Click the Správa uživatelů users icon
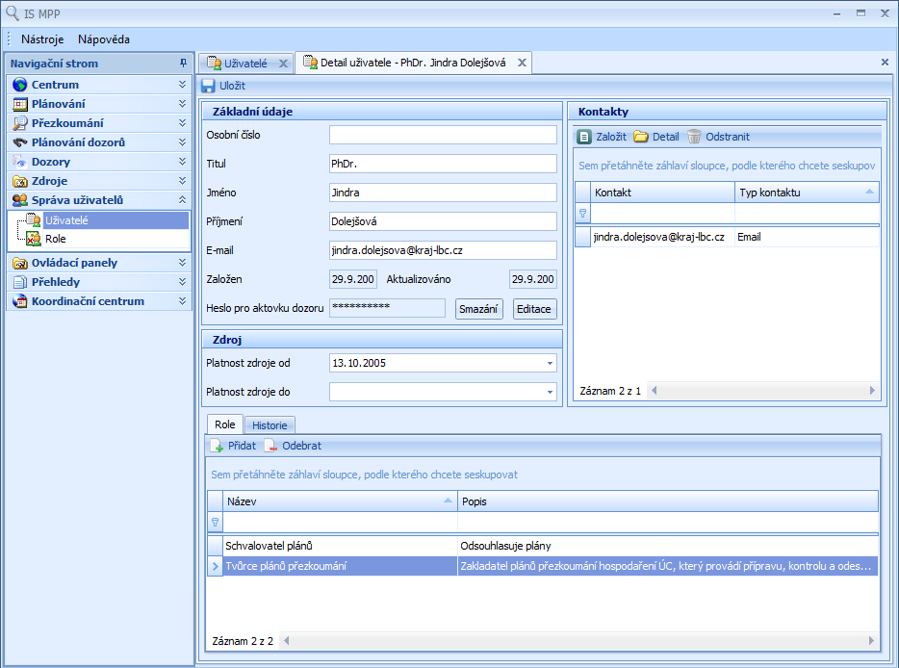 click(x=20, y=200)
